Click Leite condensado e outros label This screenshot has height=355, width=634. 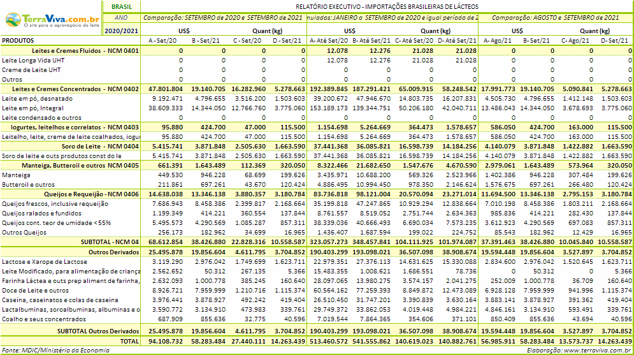tap(41, 118)
